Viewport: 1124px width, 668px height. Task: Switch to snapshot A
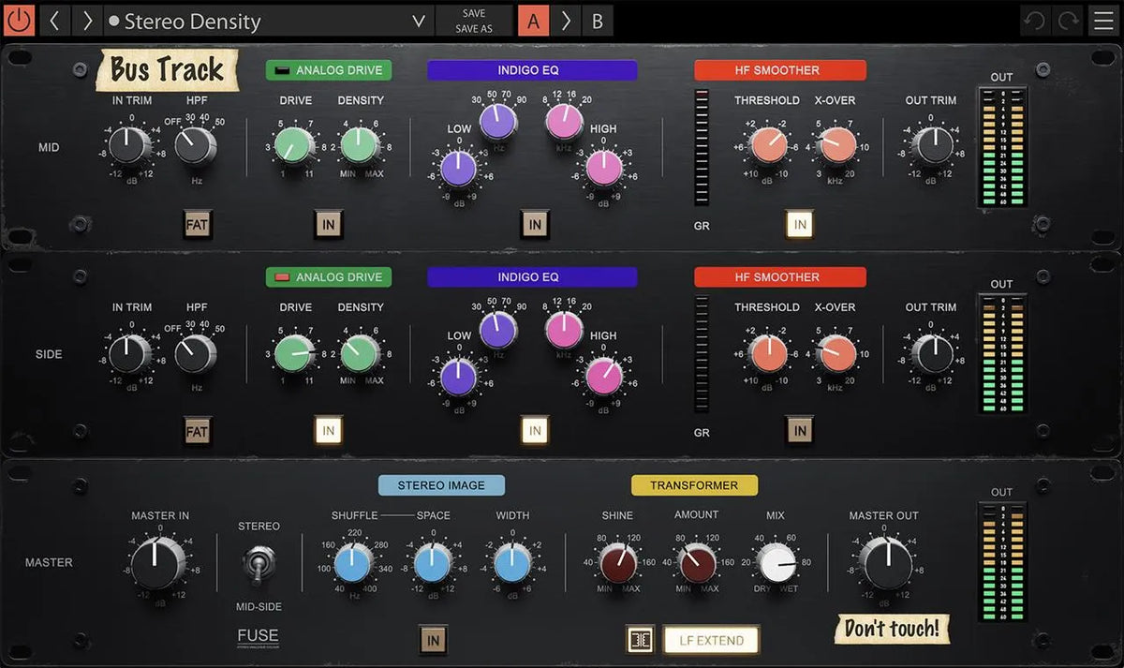click(534, 20)
